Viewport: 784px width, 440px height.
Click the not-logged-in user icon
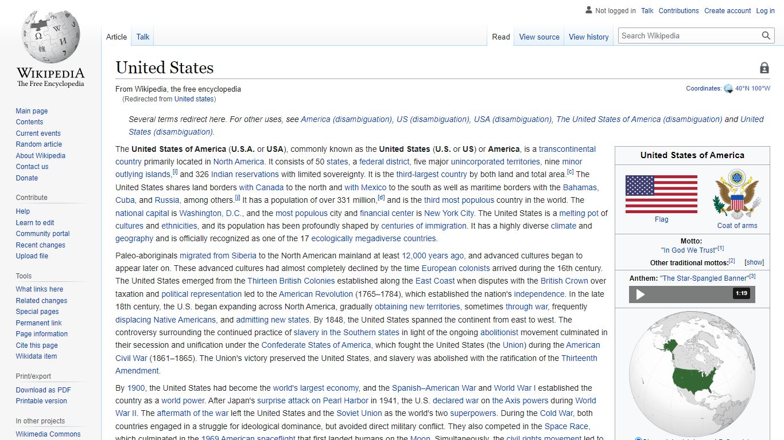tap(588, 10)
